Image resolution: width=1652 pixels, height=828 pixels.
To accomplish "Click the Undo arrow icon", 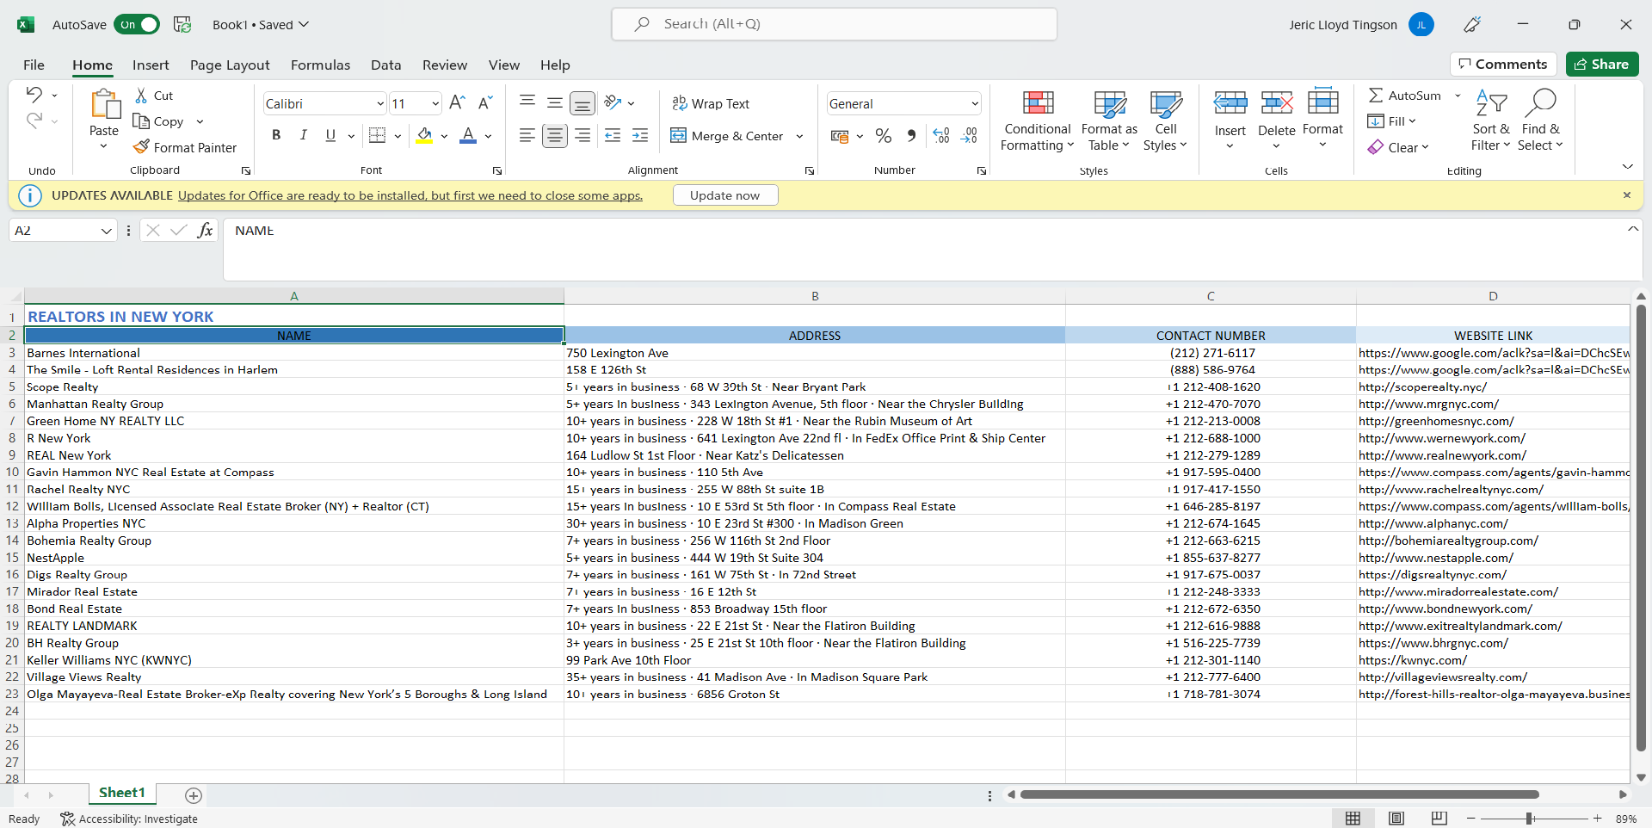I will 34,95.
